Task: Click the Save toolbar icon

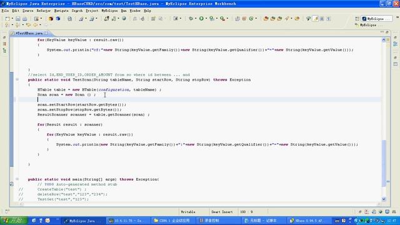Action: (x=18, y=19)
